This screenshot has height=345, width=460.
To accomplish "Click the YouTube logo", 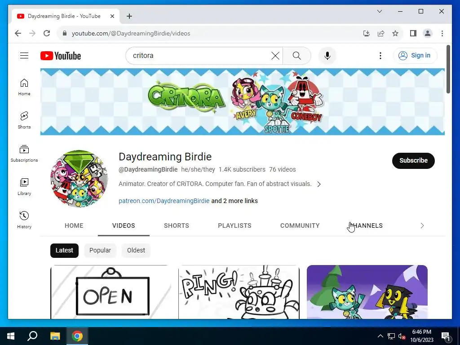I will [61, 55].
